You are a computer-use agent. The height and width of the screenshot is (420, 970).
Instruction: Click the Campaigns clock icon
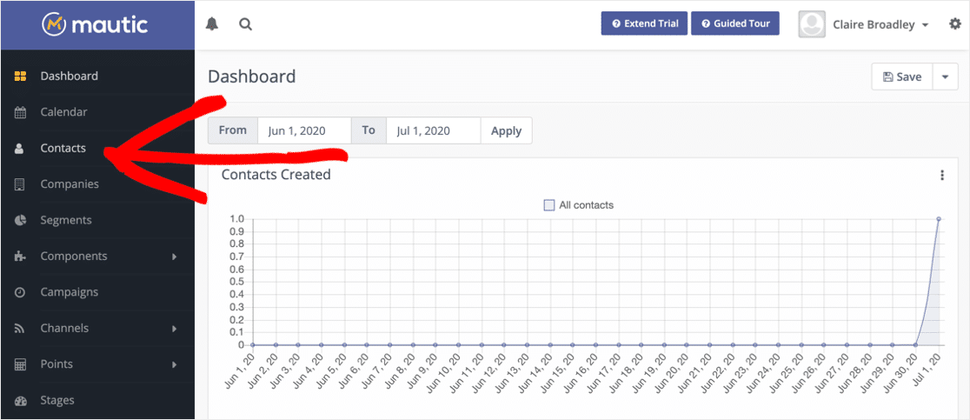coord(20,293)
